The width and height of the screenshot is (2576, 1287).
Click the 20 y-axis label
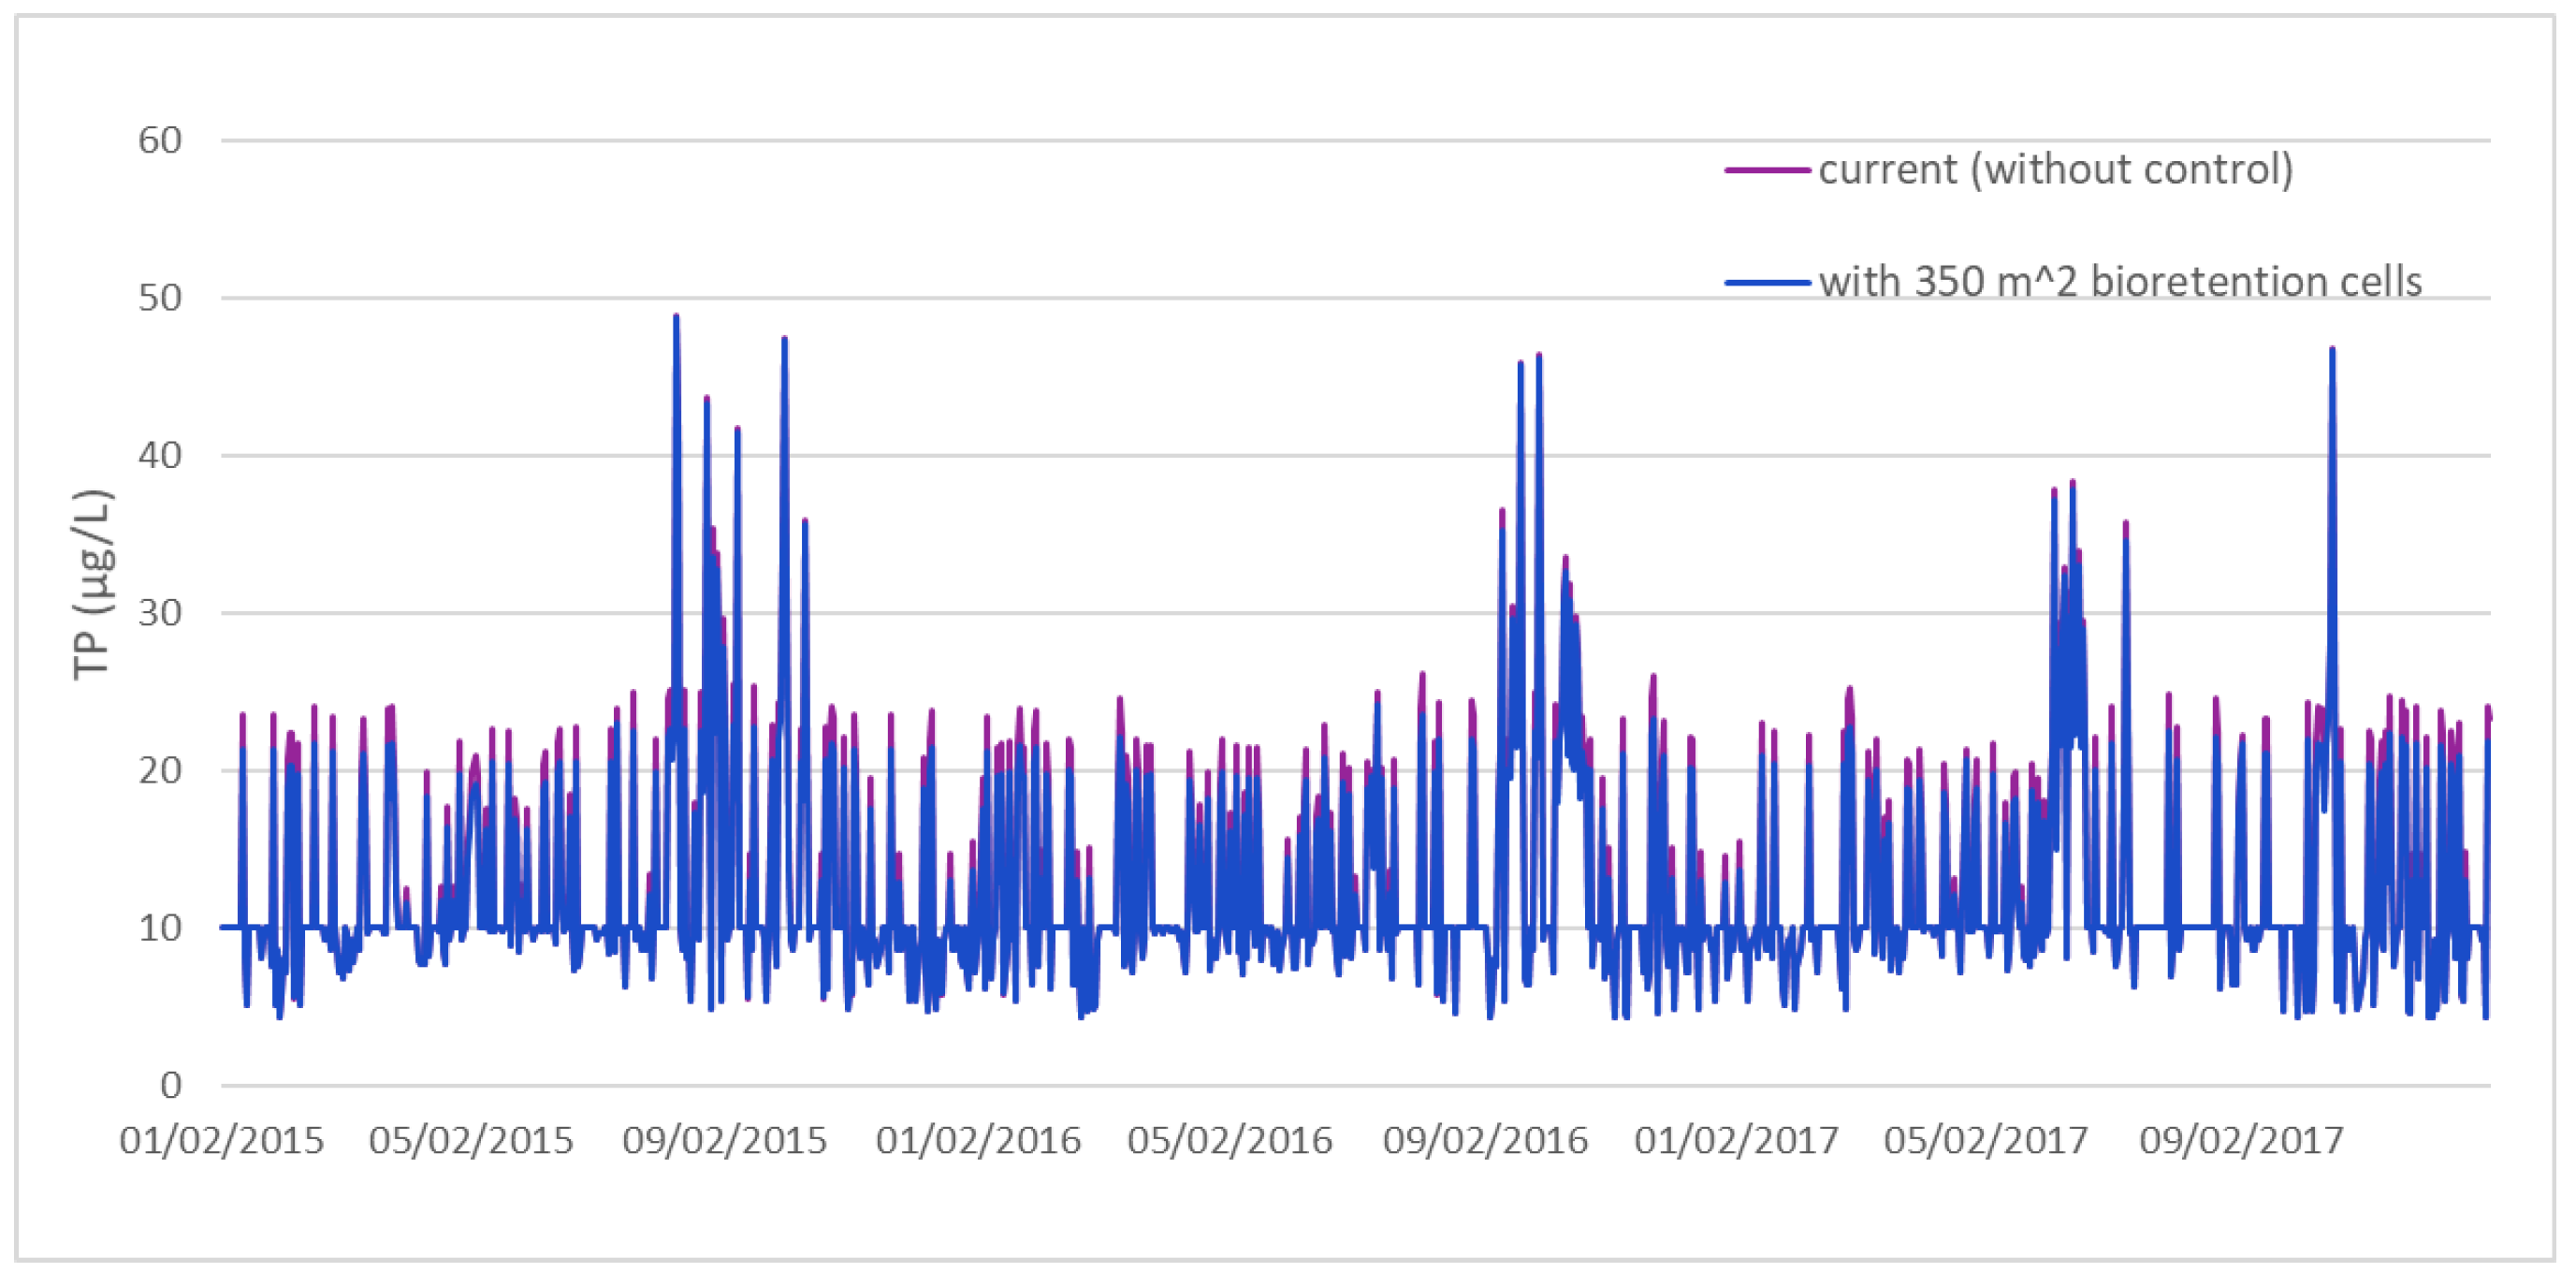tap(160, 771)
